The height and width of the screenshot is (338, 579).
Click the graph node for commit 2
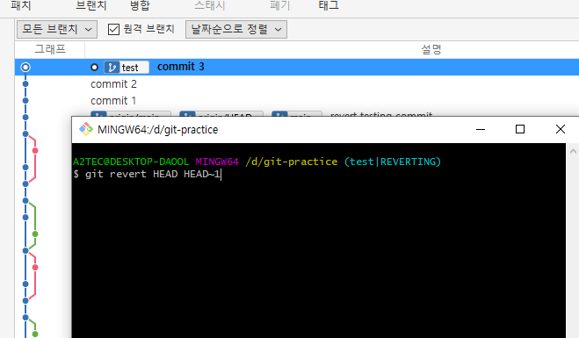25,83
